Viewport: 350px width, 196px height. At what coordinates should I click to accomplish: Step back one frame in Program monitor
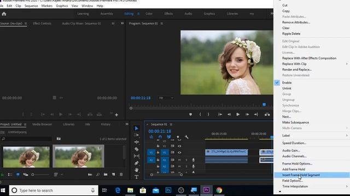[x=229, y=114]
